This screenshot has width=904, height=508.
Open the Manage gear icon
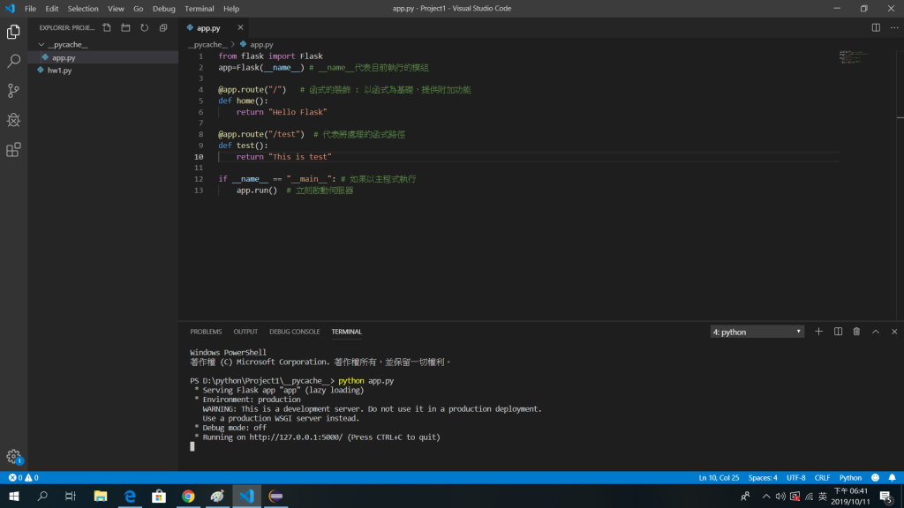click(x=13, y=457)
